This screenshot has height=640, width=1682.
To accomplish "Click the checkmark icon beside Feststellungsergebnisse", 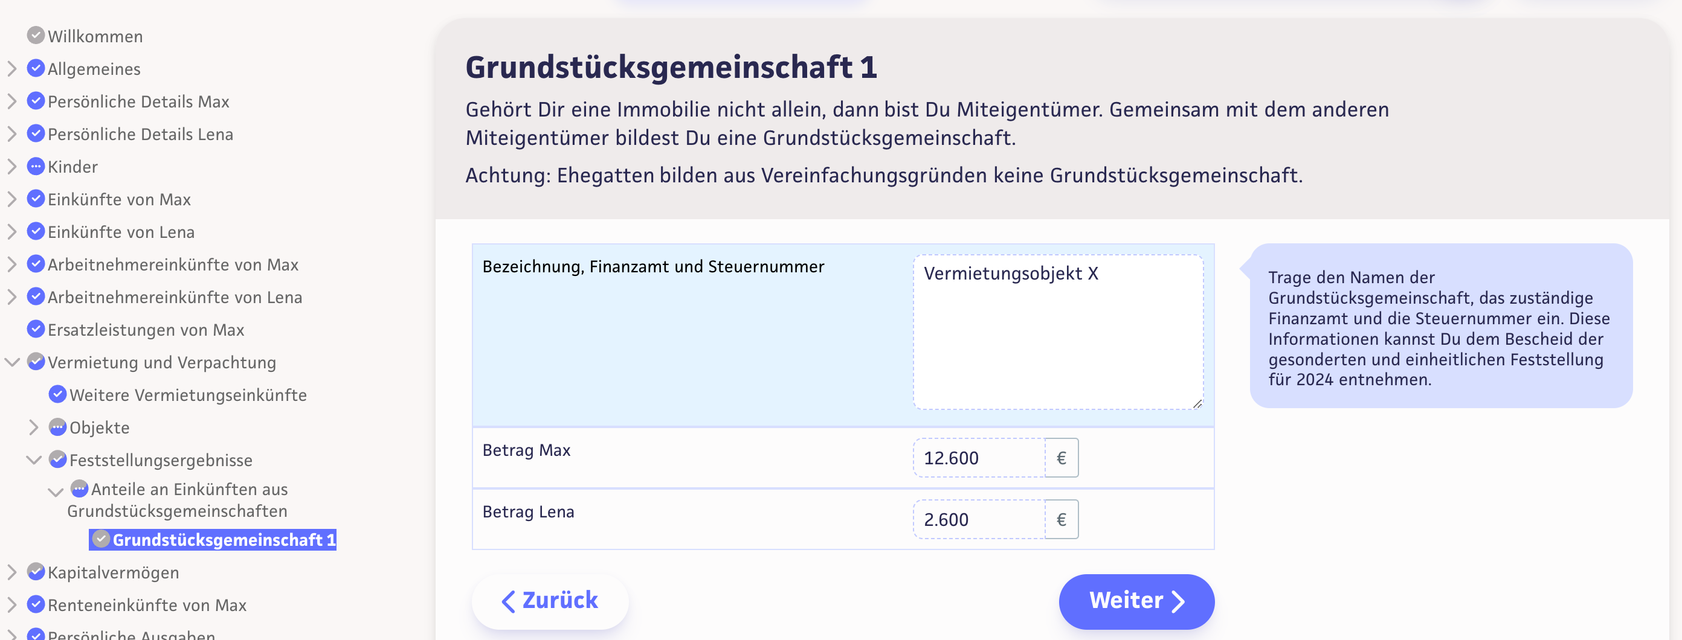I will pos(57,459).
